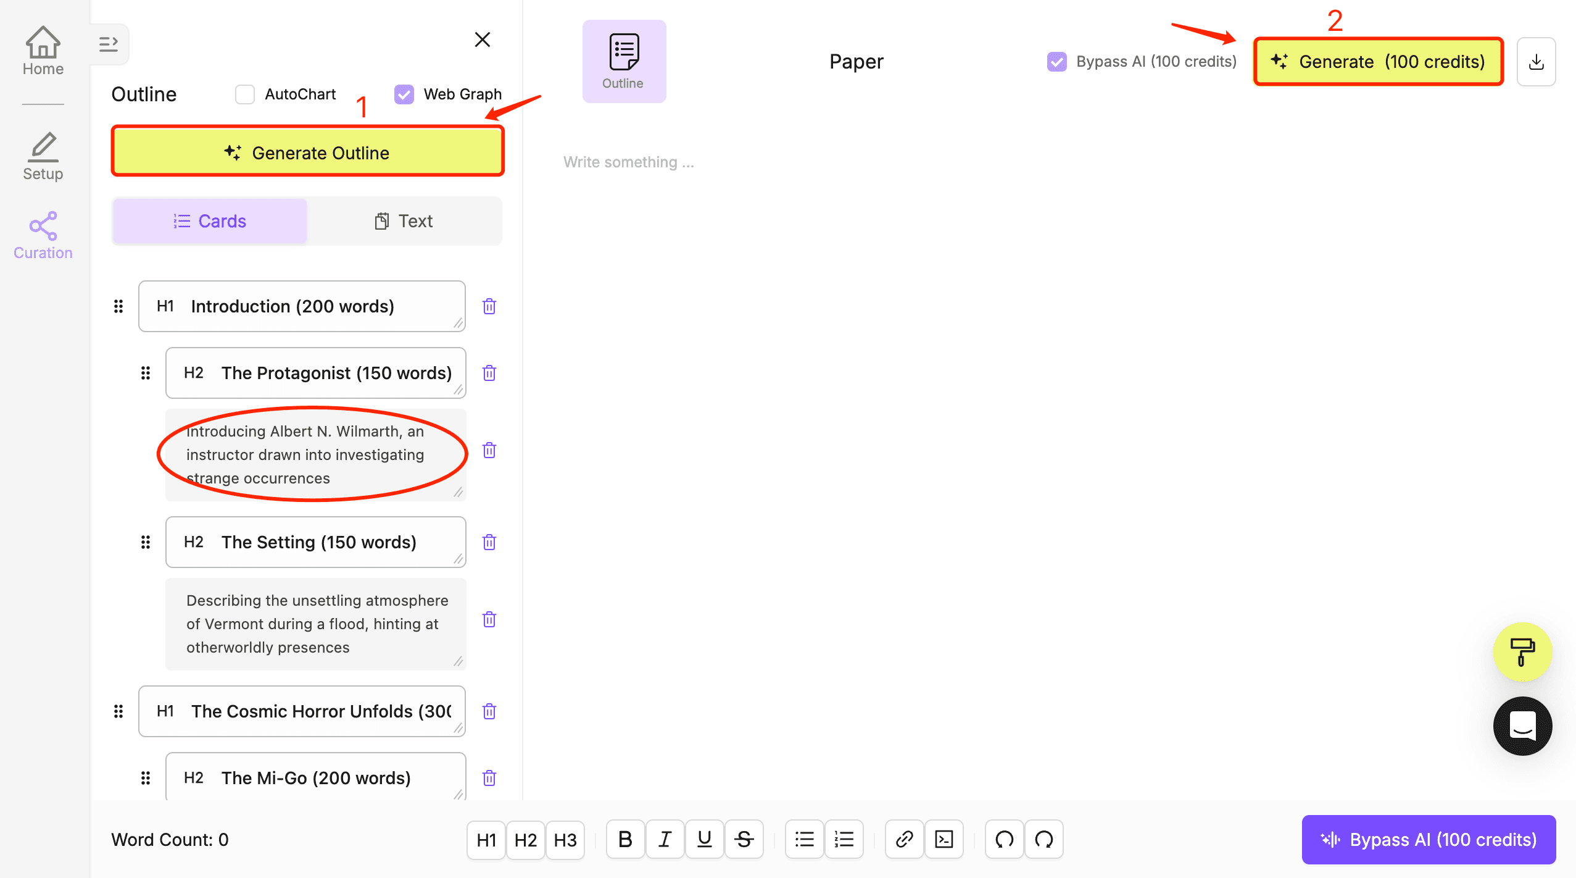This screenshot has height=878, width=1576.
Task: Click the yellow paint roller floating button
Action: coord(1522,652)
